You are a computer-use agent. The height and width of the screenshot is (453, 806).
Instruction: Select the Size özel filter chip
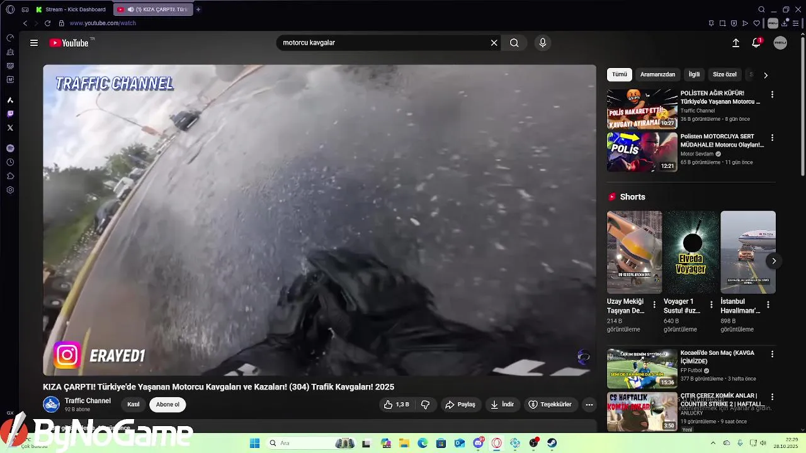coord(725,74)
